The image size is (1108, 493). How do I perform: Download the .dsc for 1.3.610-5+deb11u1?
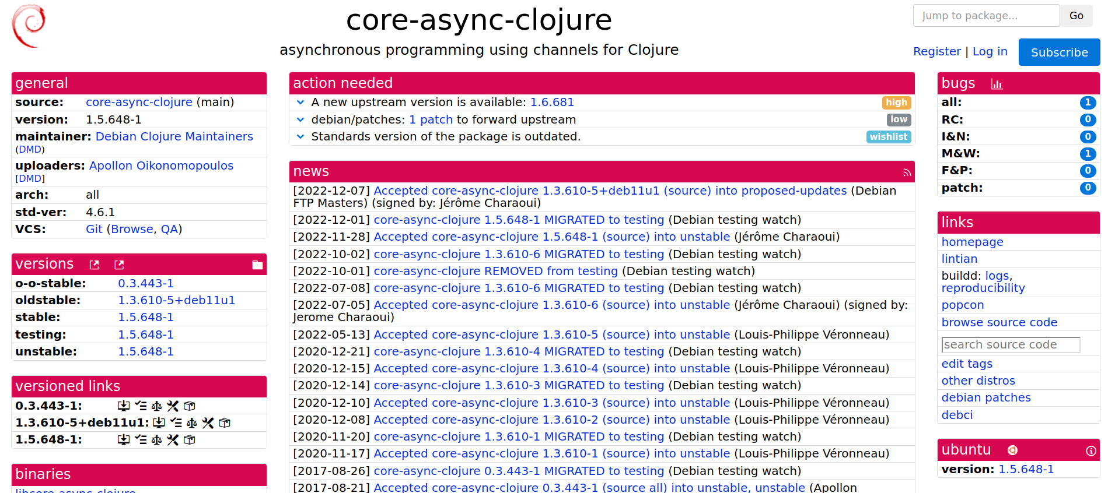[x=159, y=423]
